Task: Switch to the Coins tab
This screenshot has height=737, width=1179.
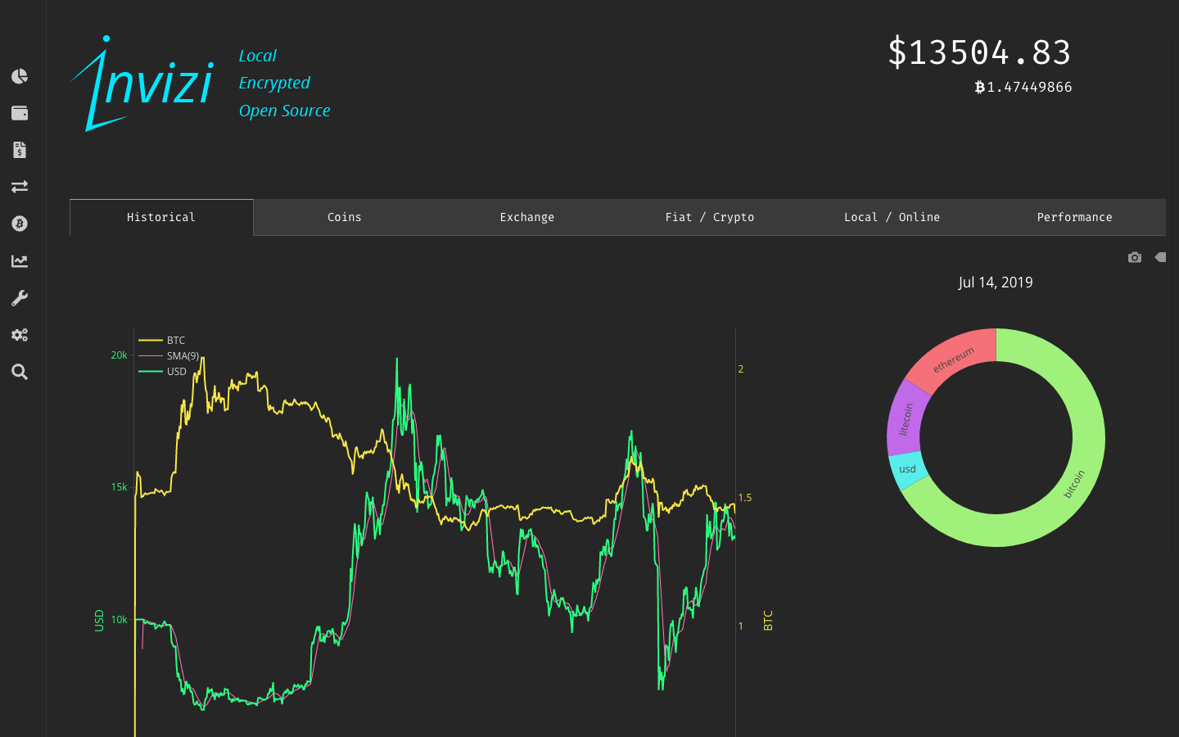Action: [x=344, y=217]
